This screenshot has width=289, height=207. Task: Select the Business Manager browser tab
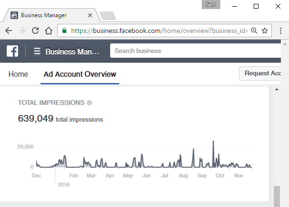[52, 15]
